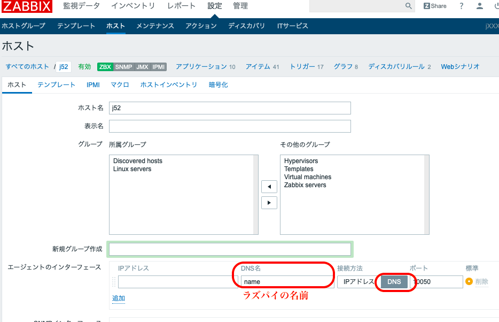
Task: Select Hypervisors in その他のグループ list
Action: click(x=301, y=161)
